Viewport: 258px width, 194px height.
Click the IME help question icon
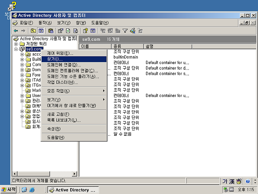point(248,181)
